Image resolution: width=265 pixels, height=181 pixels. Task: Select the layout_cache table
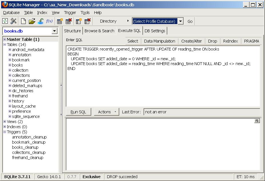coord(24,106)
